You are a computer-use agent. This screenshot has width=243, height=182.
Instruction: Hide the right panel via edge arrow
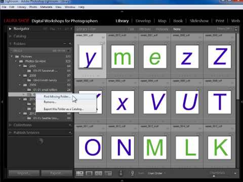(241, 102)
